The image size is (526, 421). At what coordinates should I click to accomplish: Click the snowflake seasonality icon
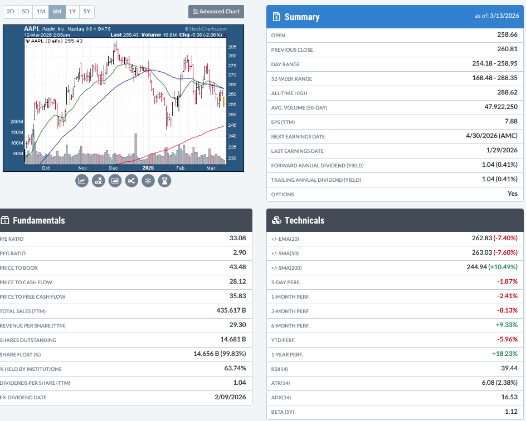click(x=148, y=181)
